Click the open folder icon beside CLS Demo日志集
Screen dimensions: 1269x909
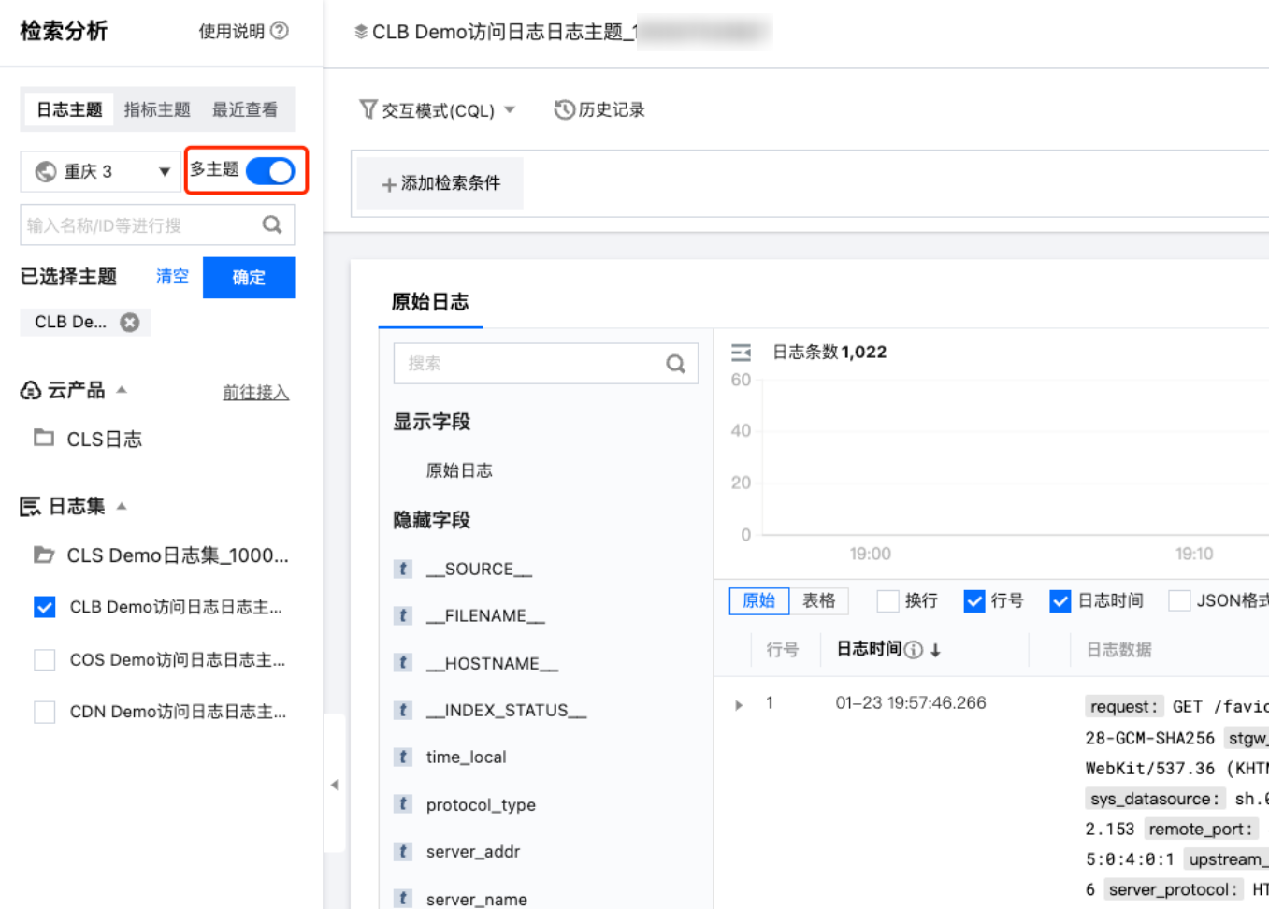pyautogui.click(x=44, y=555)
